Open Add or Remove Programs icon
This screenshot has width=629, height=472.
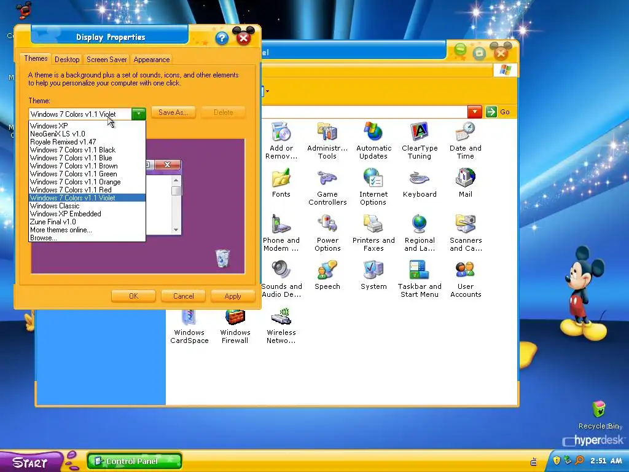[281, 133]
